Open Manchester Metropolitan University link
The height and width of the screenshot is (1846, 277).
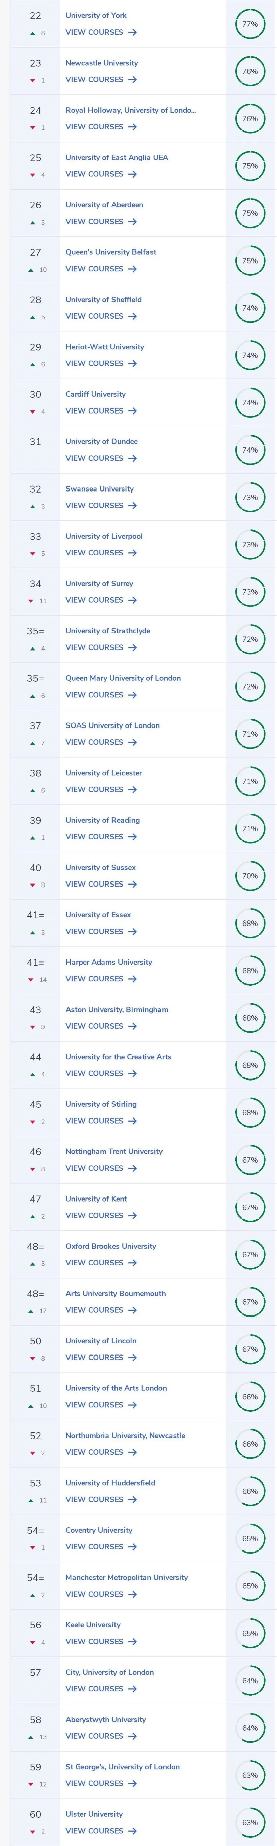(x=127, y=1577)
